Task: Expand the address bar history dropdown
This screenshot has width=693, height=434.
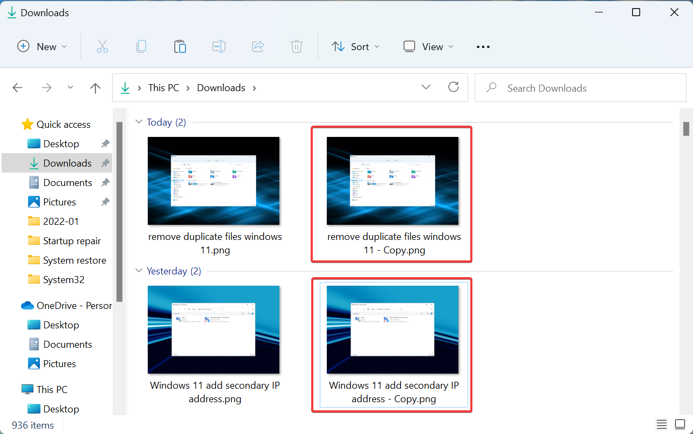Action: point(426,87)
